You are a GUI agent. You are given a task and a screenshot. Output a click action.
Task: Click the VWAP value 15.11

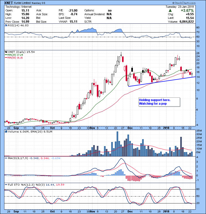[73, 22]
